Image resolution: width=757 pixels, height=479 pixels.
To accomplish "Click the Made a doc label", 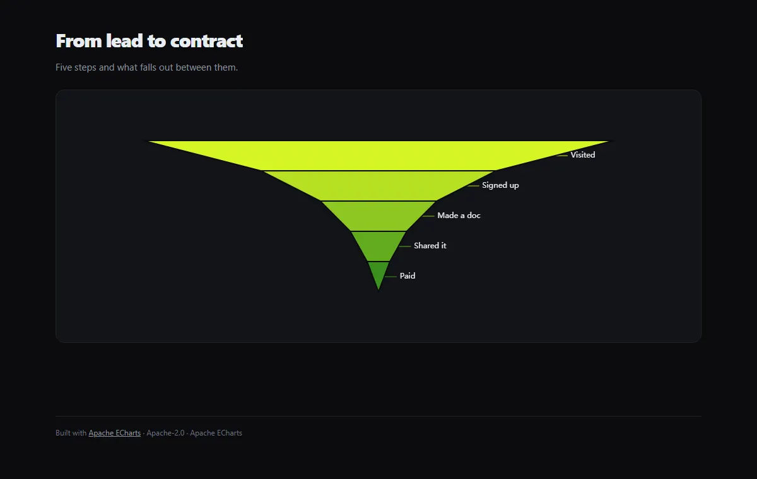I will pos(459,216).
